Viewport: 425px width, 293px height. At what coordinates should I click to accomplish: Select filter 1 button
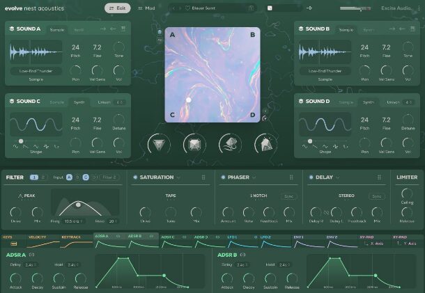(x=34, y=177)
